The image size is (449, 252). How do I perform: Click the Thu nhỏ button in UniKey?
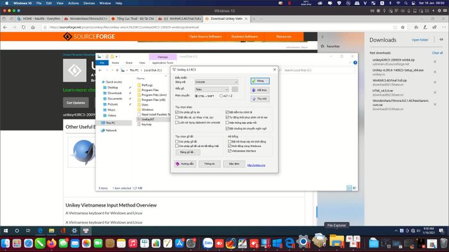260,99
